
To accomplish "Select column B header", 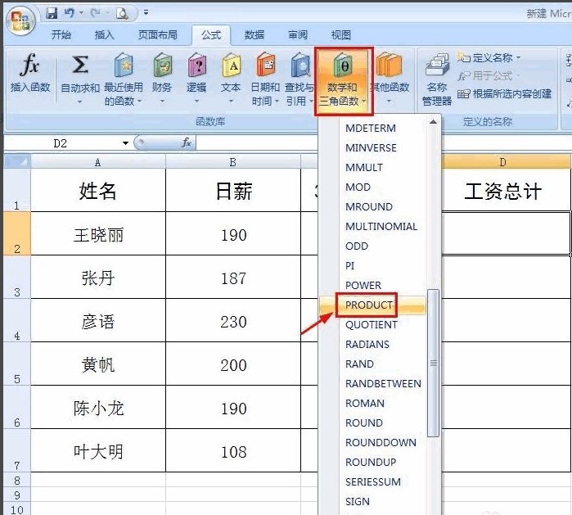I will tap(232, 162).
